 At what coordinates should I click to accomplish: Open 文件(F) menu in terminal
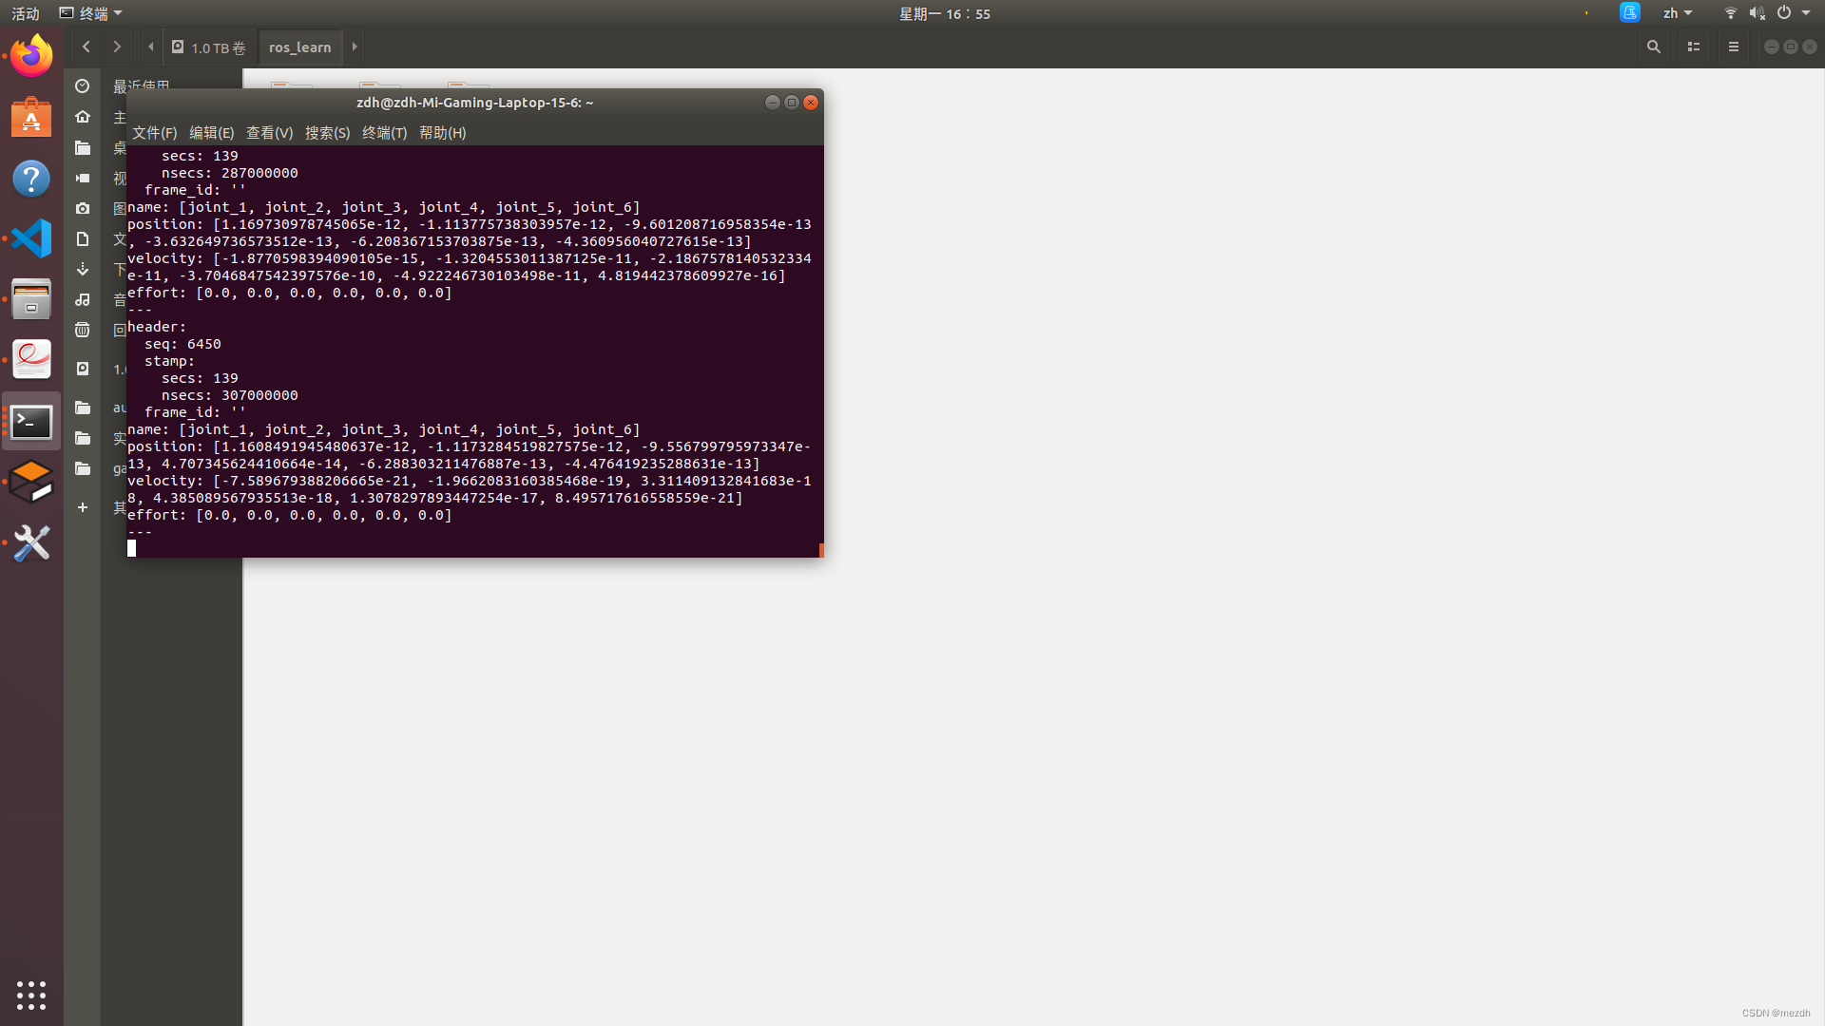point(154,133)
